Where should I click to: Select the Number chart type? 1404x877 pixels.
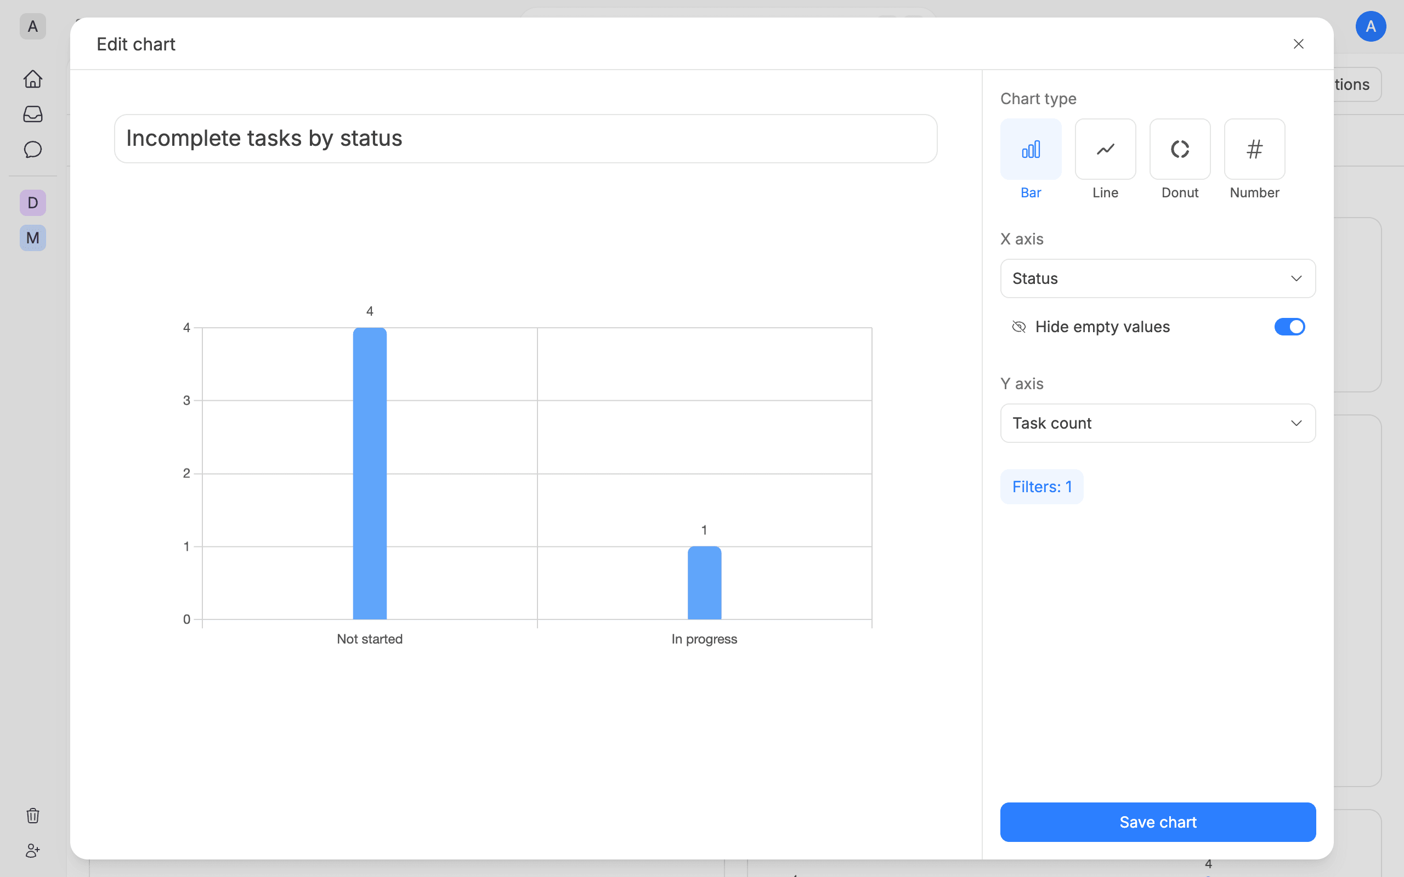pyautogui.click(x=1254, y=149)
